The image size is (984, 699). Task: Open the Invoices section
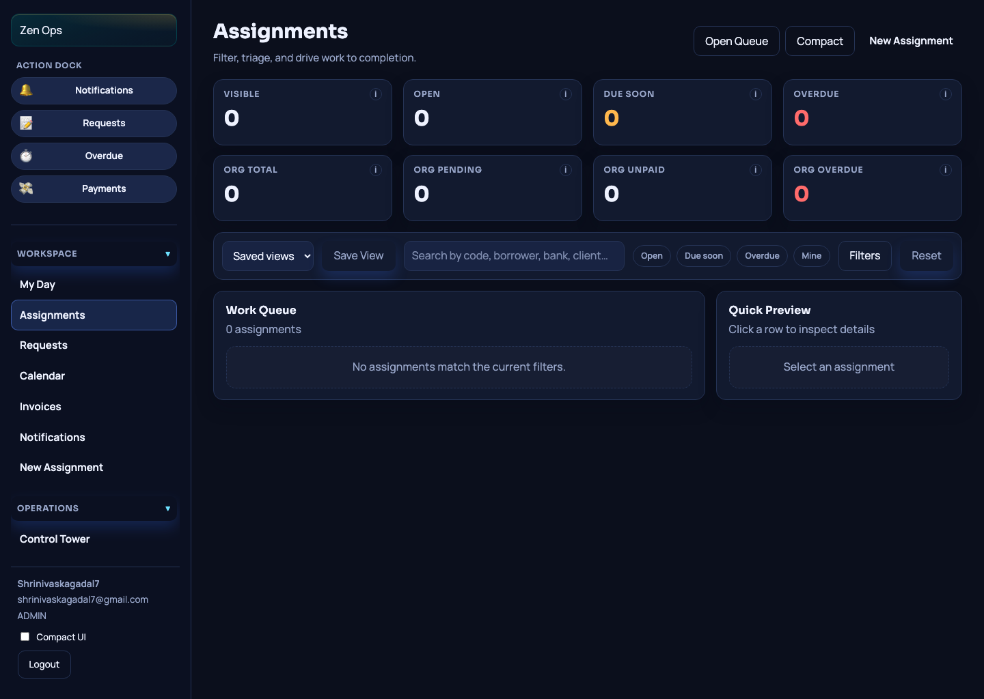pyautogui.click(x=40, y=406)
